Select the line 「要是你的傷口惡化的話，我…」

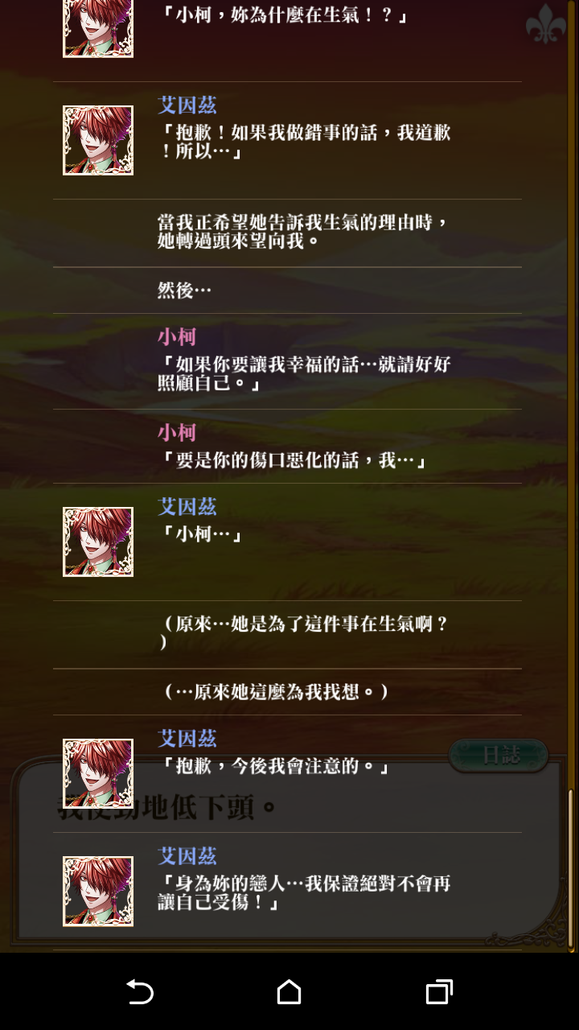[292, 460]
